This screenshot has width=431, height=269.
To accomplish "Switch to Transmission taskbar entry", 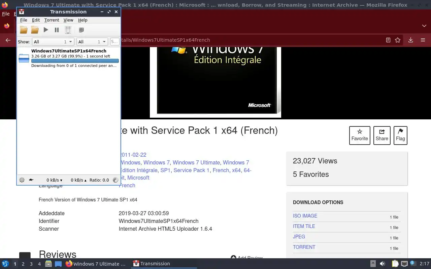I will 164,264.
